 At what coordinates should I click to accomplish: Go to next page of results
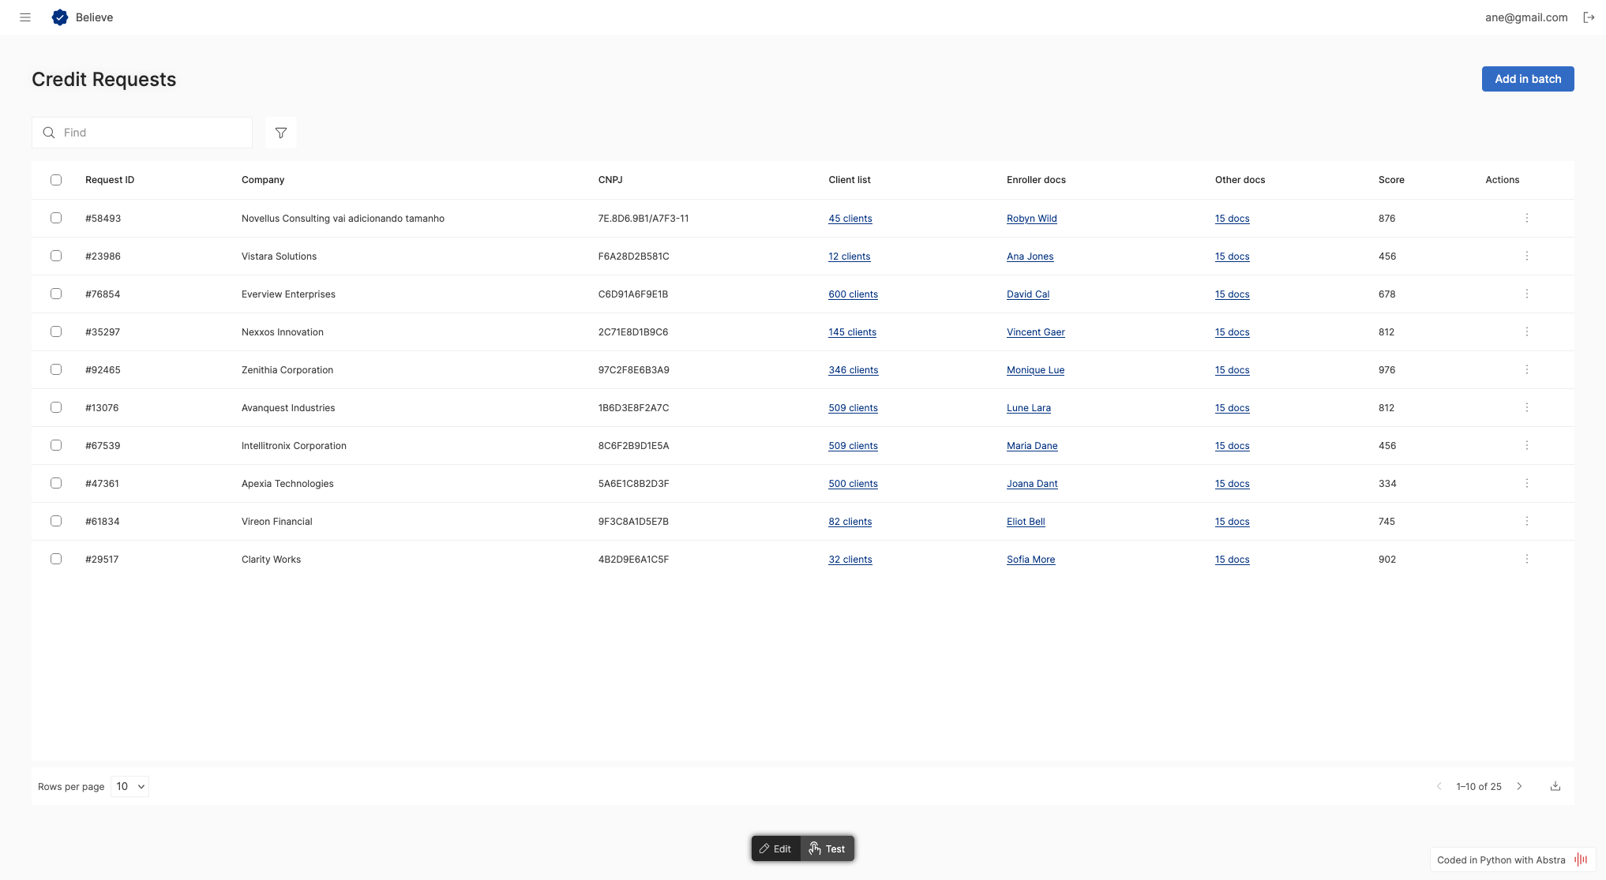pos(1519,786)
